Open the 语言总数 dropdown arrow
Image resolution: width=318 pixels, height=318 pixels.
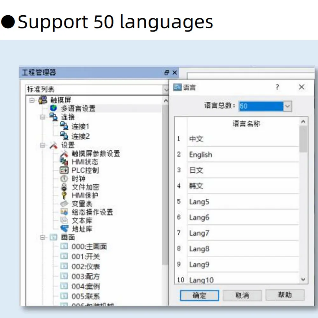pos(287,106)
